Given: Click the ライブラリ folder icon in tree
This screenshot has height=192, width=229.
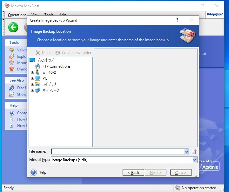Looking at the screenshot, I should (37, 84).
